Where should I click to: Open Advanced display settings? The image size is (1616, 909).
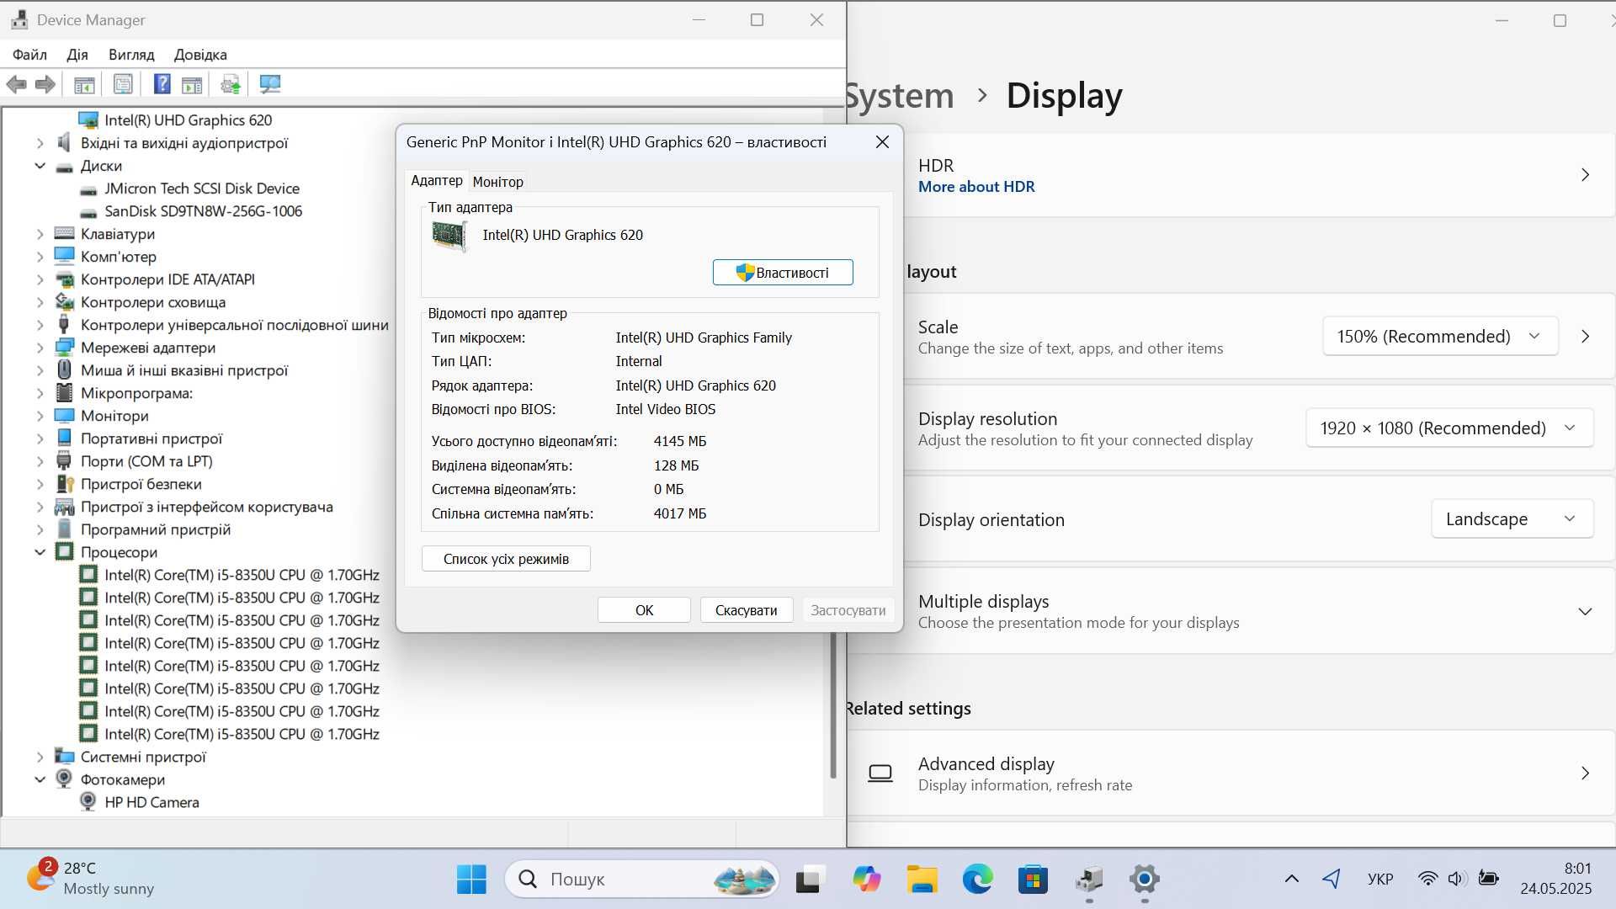click(x=1231, y=773)
